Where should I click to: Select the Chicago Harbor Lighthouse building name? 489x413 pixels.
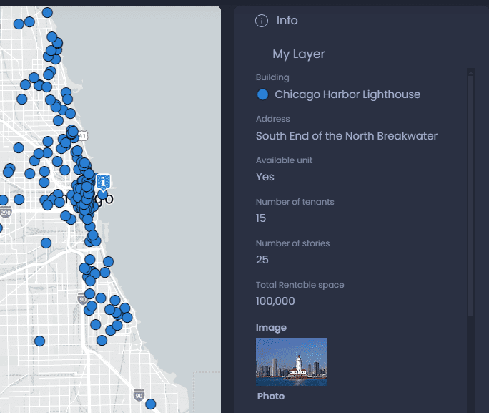(x=347, y=94)
